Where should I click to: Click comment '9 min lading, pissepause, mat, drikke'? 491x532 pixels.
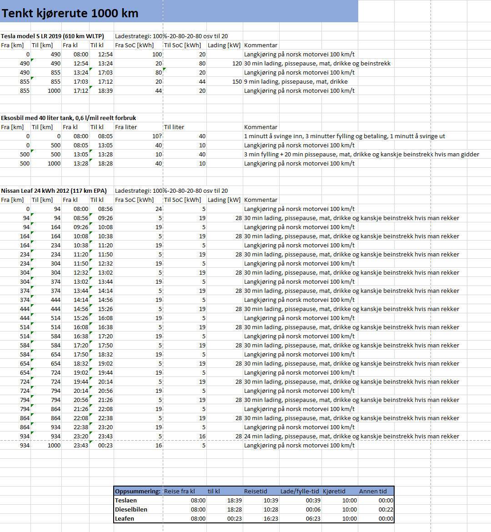[x=296, y=82]
